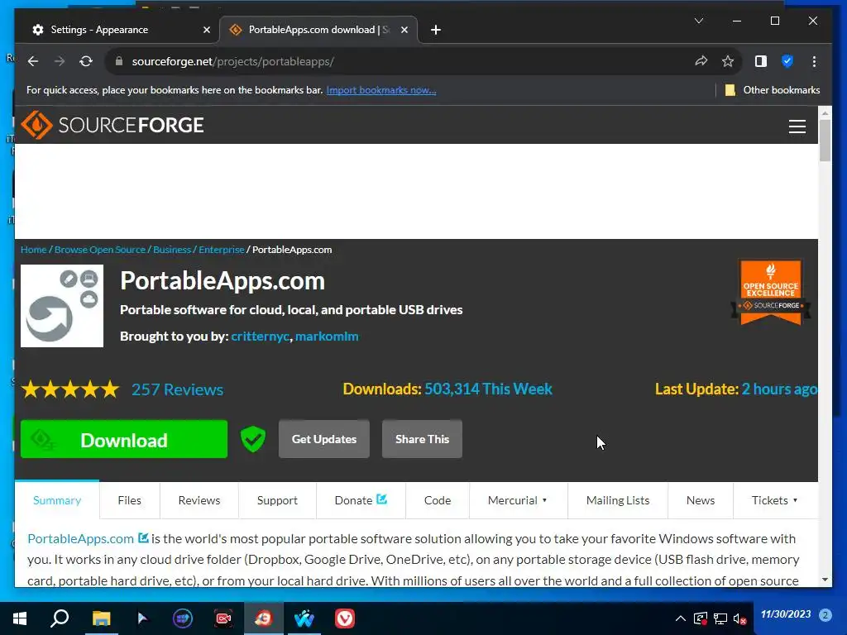Viewport: 847px width, 635px height.
Task: Open the Mailing Lists tab
Action: tap(618, 500)
